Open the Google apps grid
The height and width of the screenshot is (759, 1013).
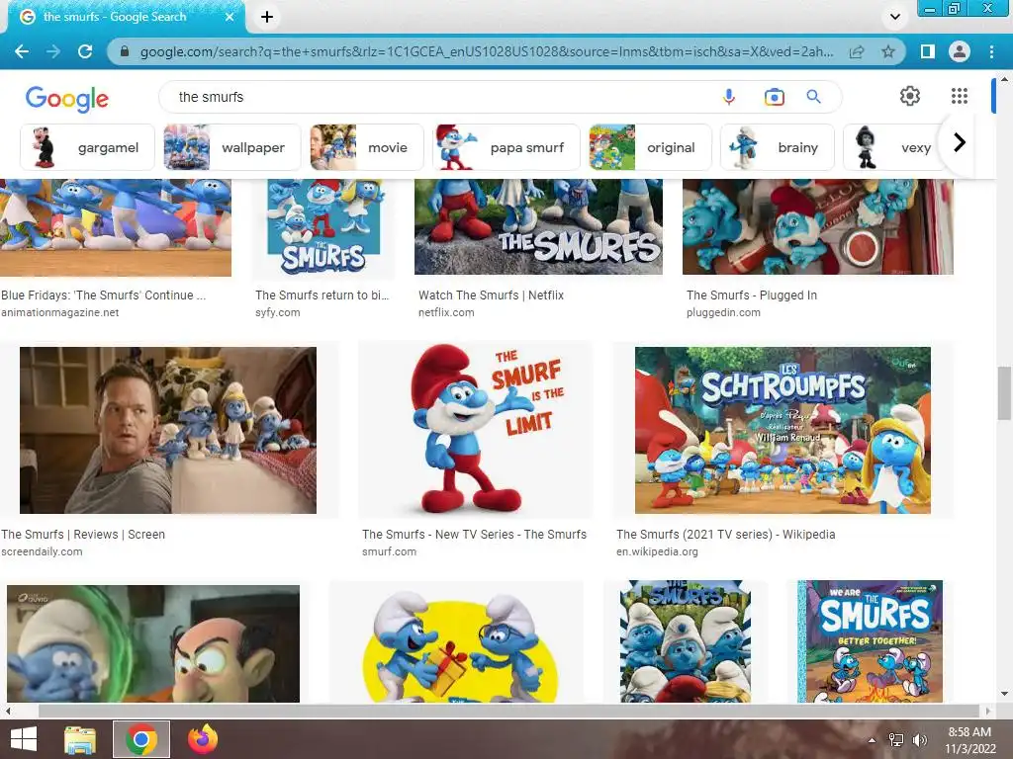[x=960, y=96]
